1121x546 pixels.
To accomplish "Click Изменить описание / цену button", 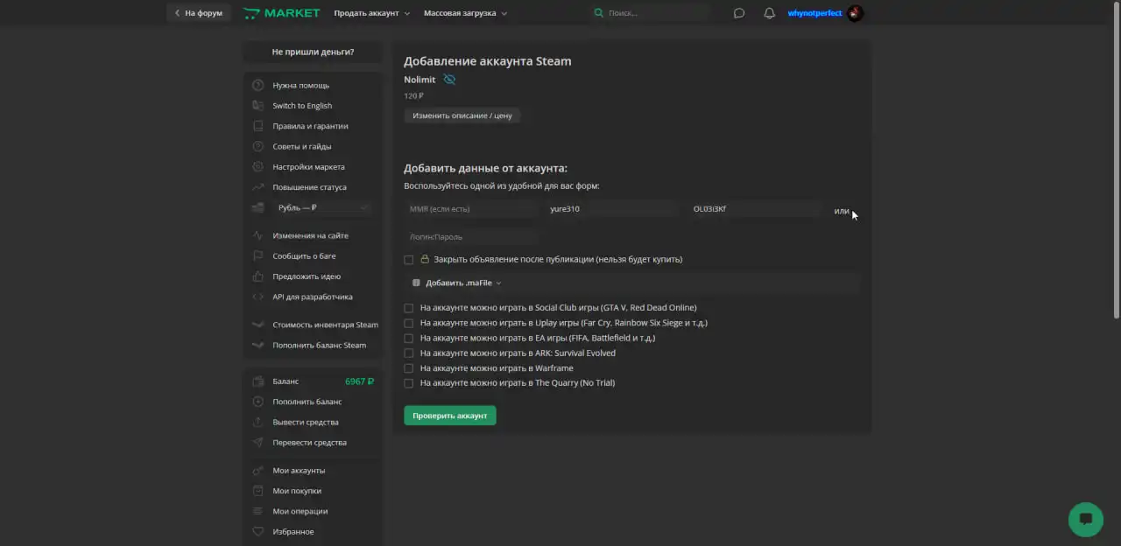I will point(462,115).
